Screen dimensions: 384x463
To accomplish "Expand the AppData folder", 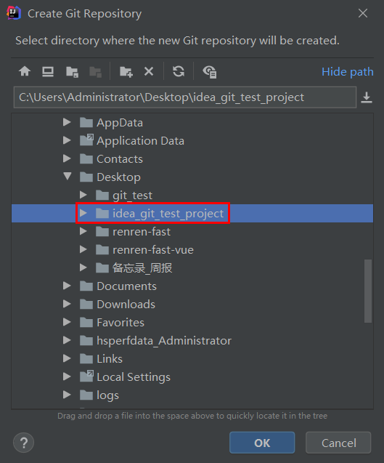I will click(67, 122).
